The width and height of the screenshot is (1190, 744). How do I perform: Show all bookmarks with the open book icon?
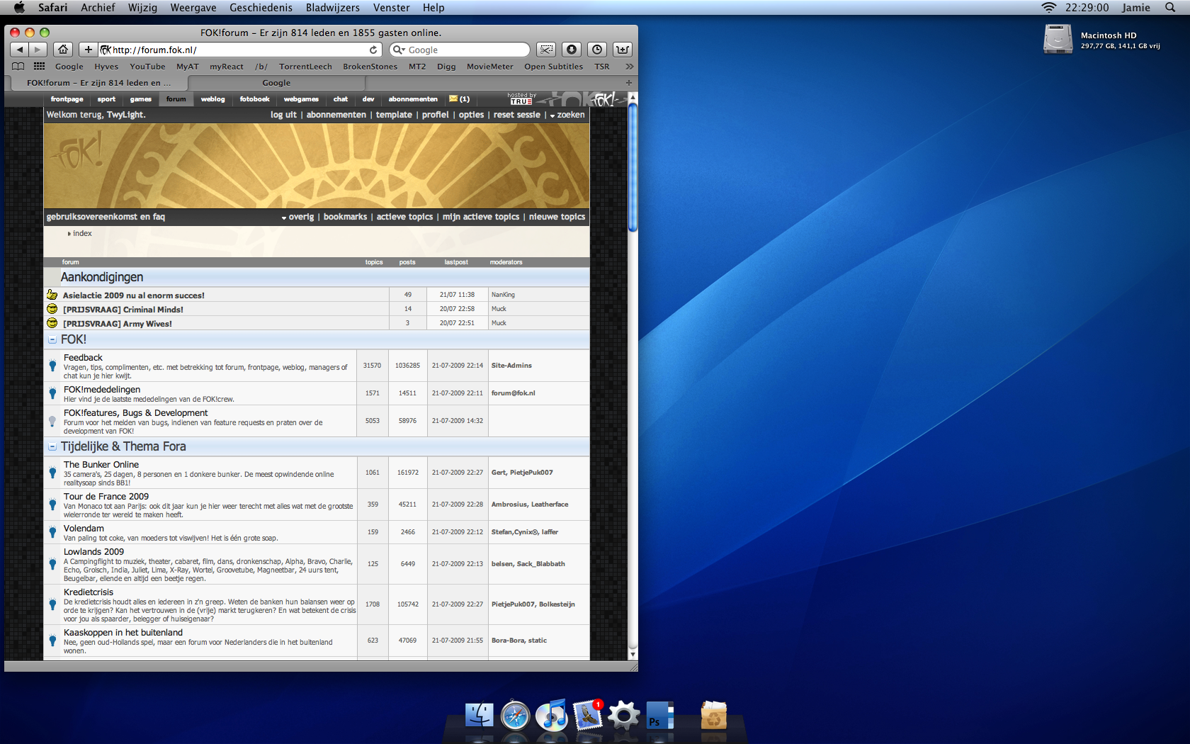[18, 67]
